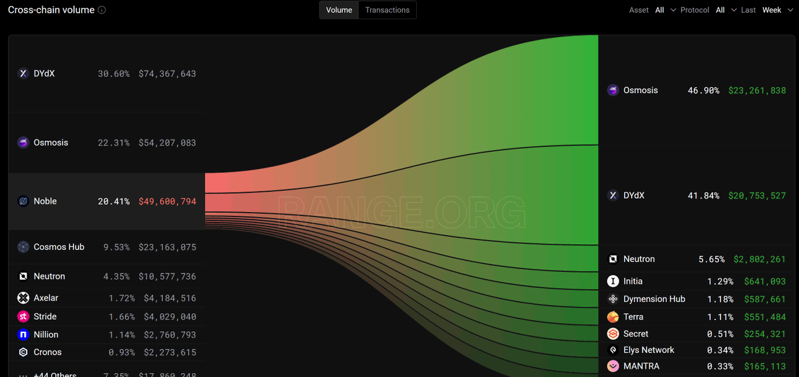Click the DYdX logo in destination list
799x377 pixels.
613,195
